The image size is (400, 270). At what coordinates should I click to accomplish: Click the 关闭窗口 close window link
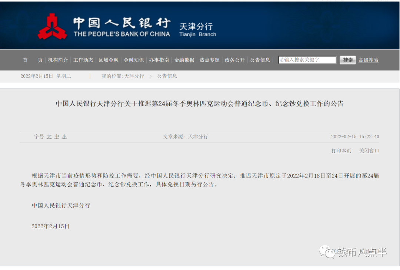[369, 151]
